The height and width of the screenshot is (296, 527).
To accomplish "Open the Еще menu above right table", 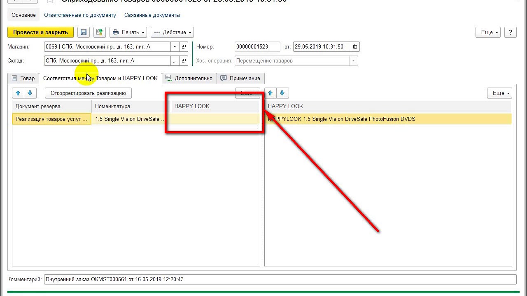I will click(499, 93).
